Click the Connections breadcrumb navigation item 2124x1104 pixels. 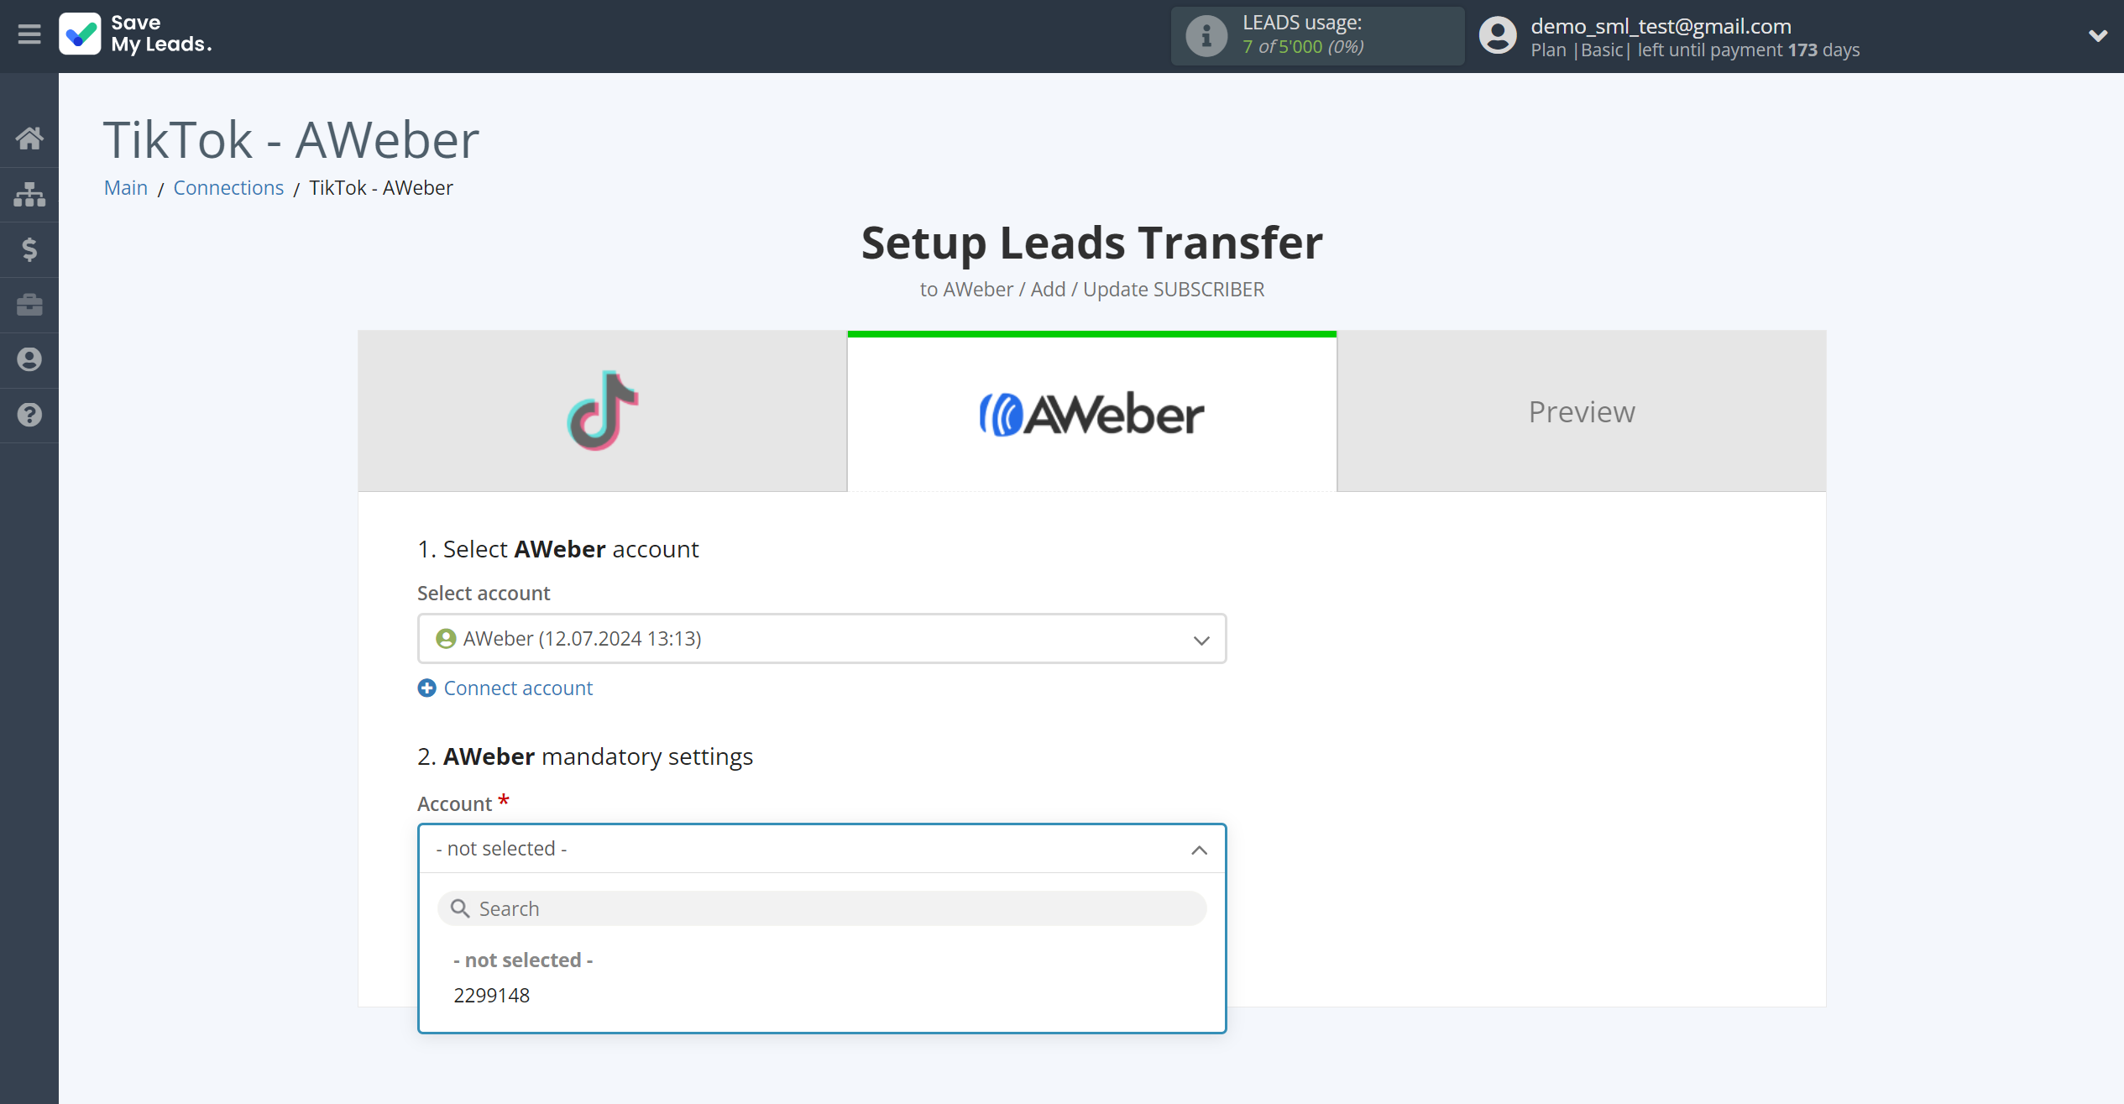point(229,187)
